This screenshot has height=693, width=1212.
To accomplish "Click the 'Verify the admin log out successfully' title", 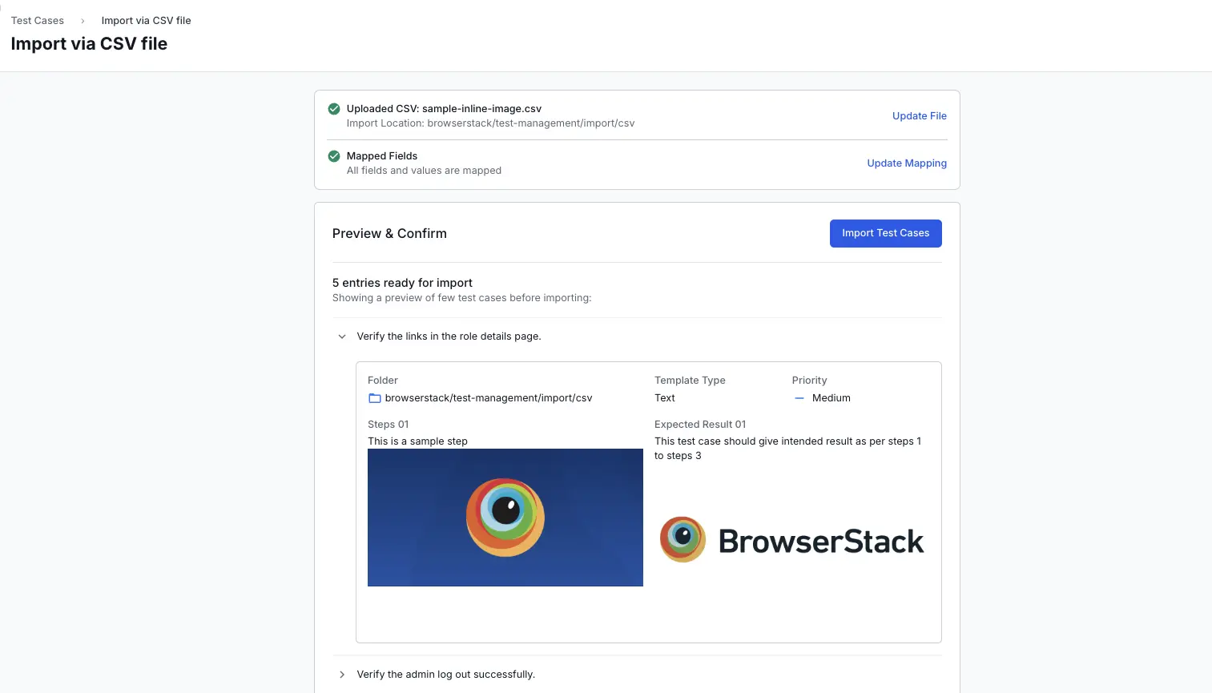I will click(445, 675).
